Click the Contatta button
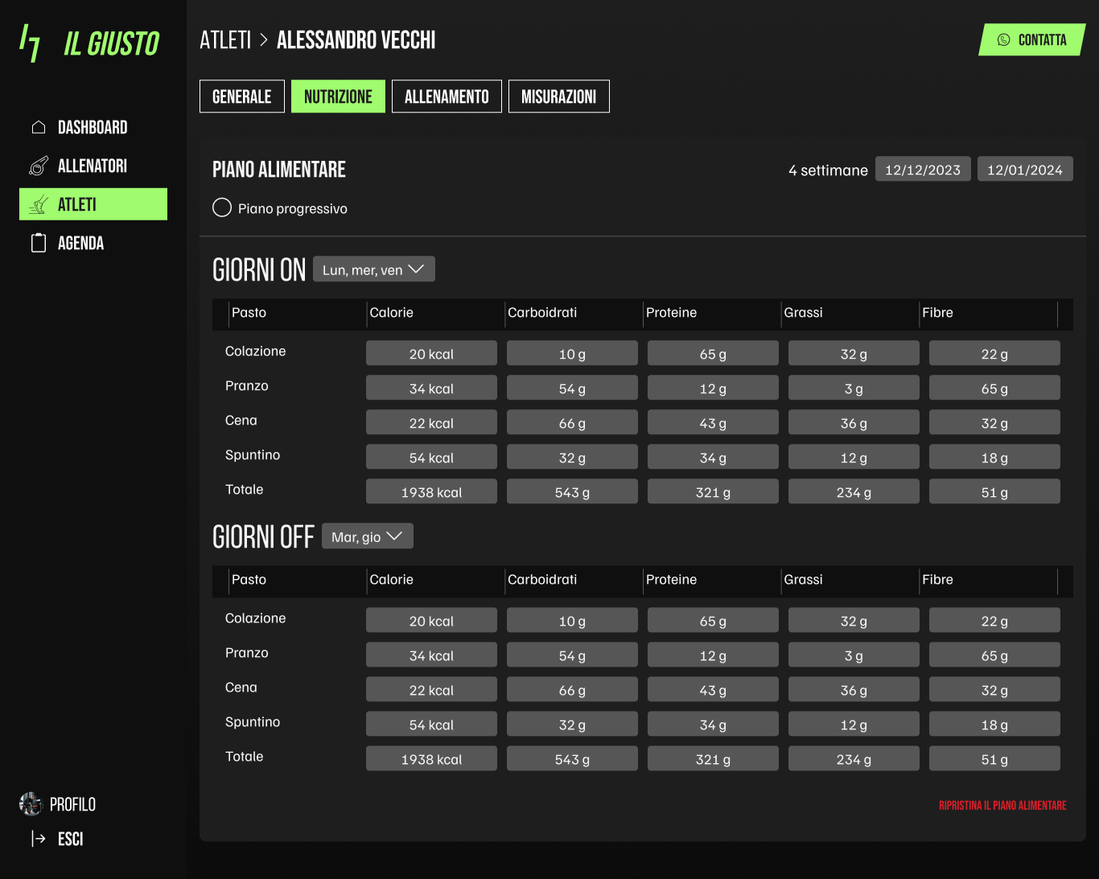The image size is (1099, 879). click(x=1032, y=40)
